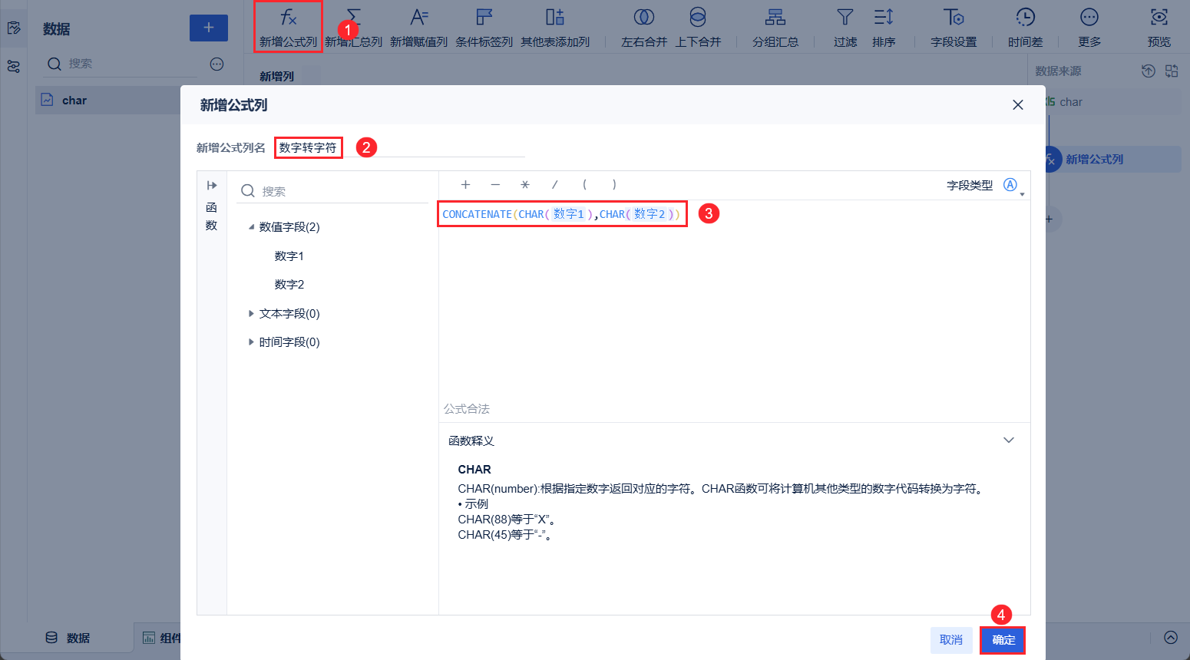Click the plus add-step button in right panel
Viewport: 1190px width, 660px height.
tap(1050, 219)
